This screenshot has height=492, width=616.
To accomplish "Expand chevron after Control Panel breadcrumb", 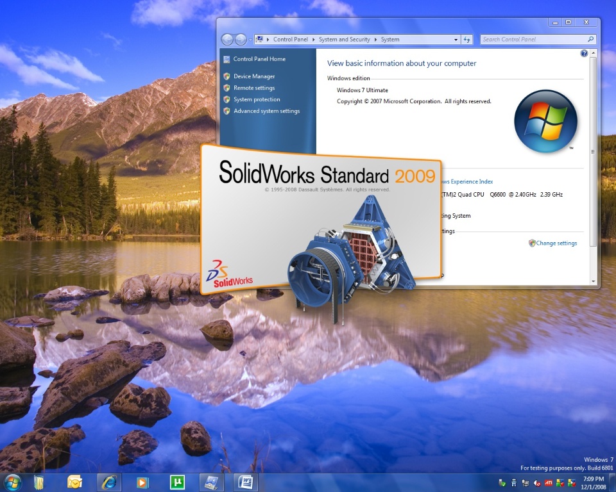I will (x=314, y=40).
